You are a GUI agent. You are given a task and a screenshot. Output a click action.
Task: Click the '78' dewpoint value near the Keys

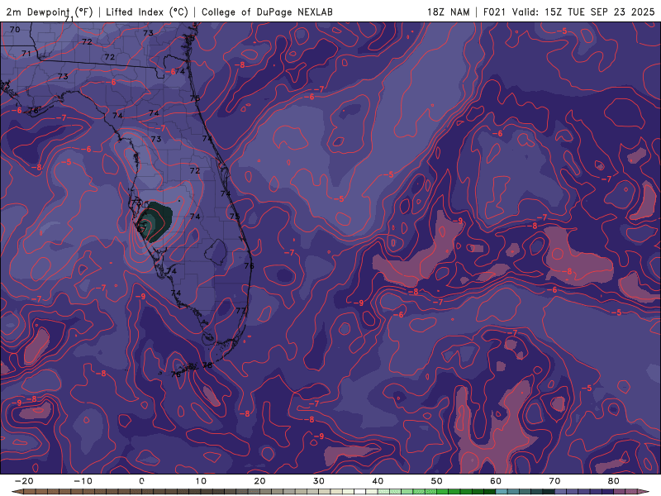coord(207,365)
